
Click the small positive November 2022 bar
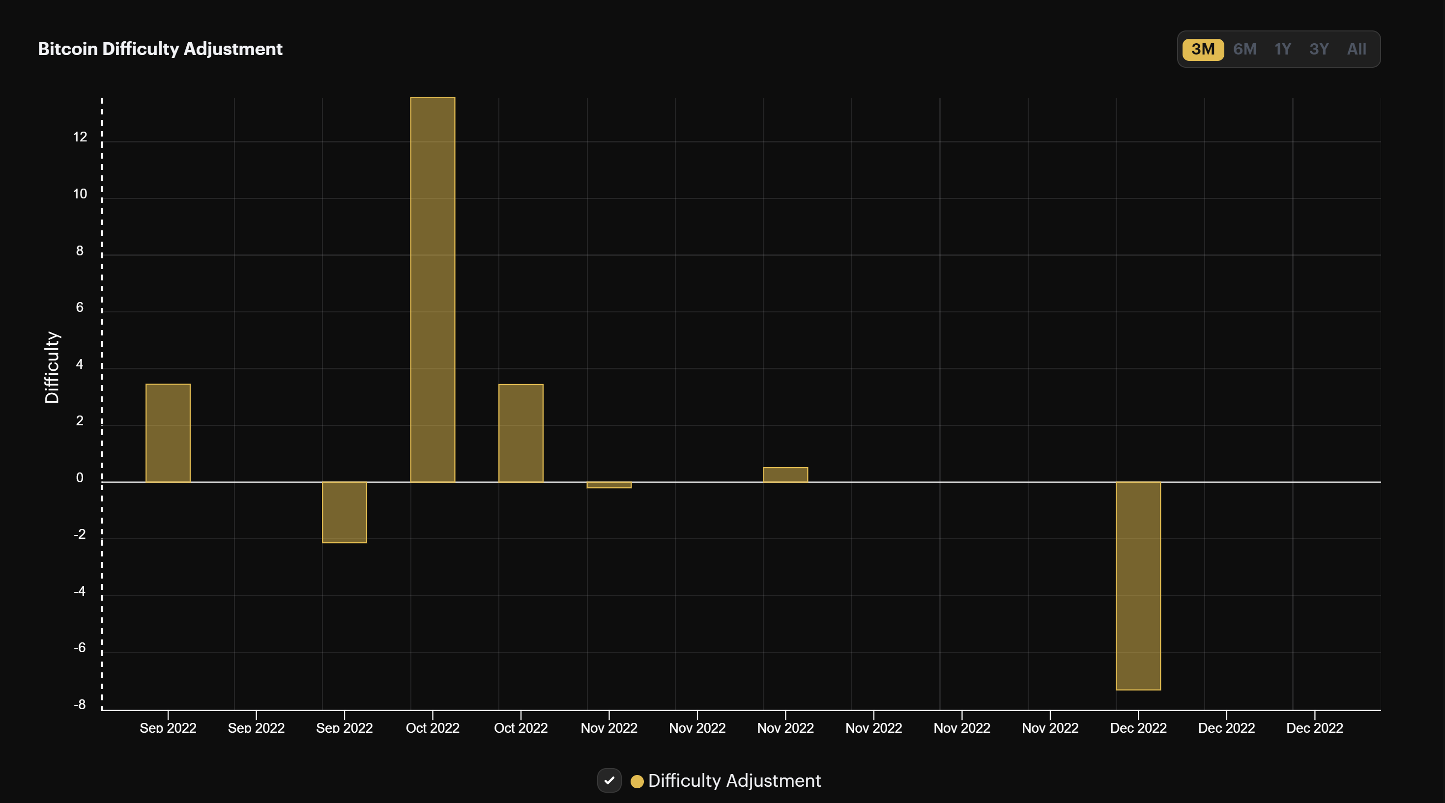pos(785,474)
